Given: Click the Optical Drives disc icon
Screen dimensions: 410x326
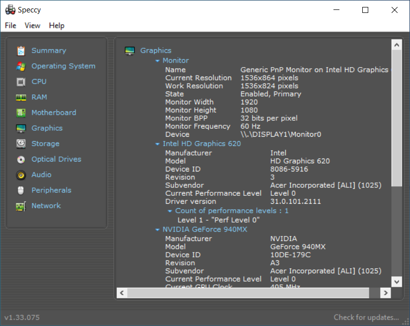Looking at the screenshot, I should [x=21, y=160].
